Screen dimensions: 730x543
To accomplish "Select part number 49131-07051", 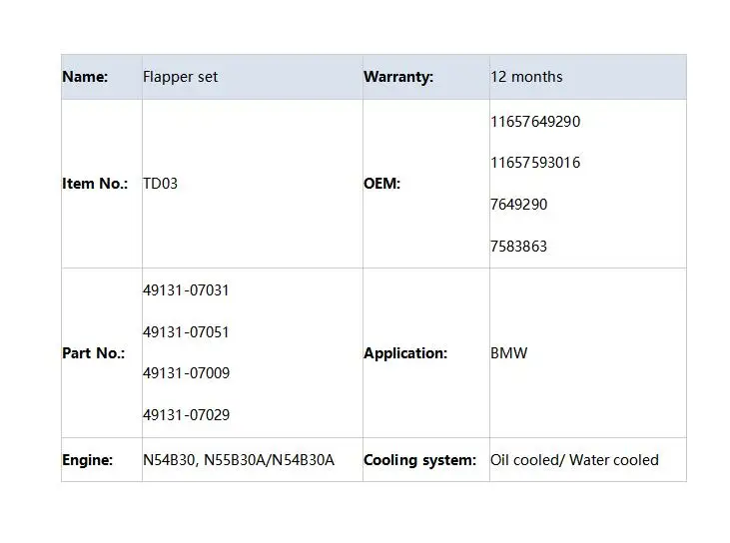I will 186,332.
